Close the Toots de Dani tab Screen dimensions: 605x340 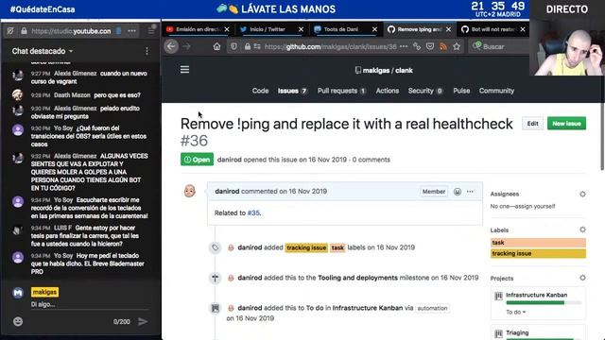pos(374,29)
